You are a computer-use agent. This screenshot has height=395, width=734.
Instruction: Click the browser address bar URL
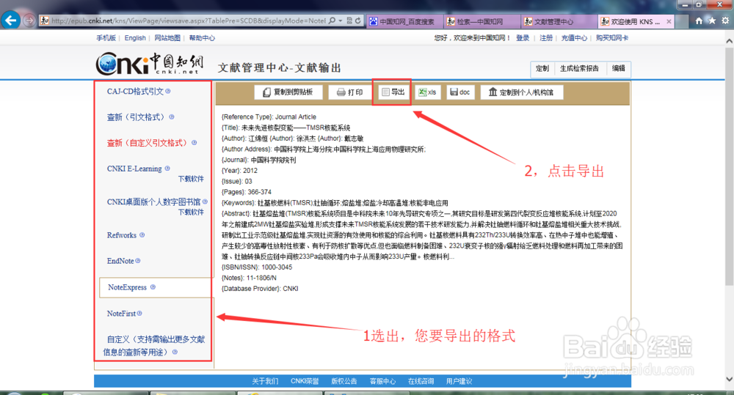tap(188, 21)
